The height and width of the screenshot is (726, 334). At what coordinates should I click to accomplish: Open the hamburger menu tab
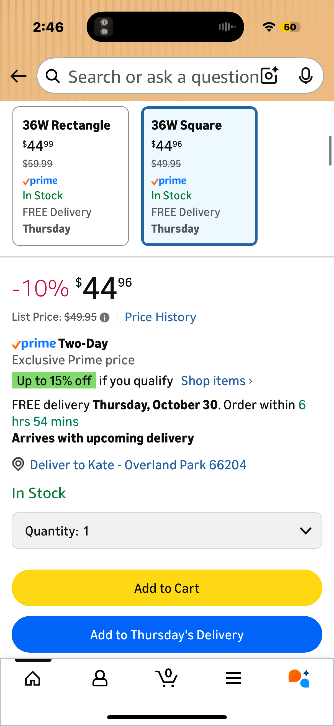click(233, 678)
